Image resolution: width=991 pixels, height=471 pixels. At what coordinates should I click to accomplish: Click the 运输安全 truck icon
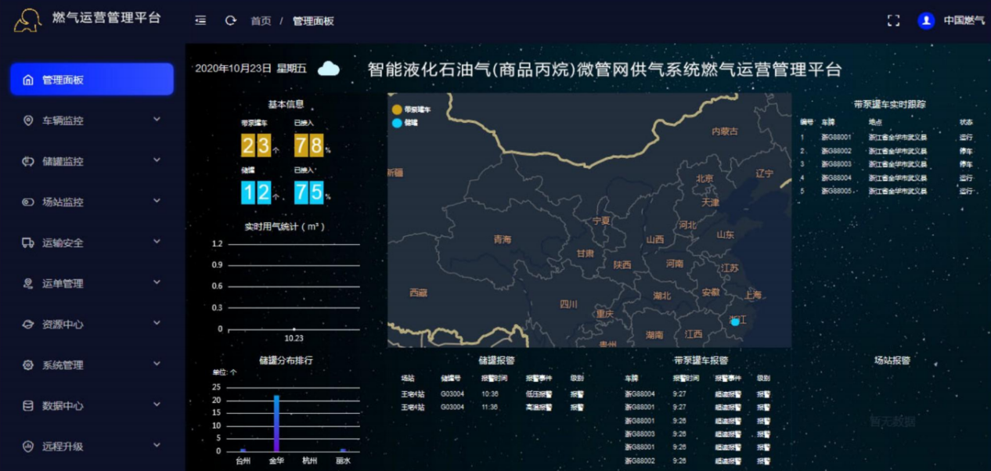[x=28, y=243]
